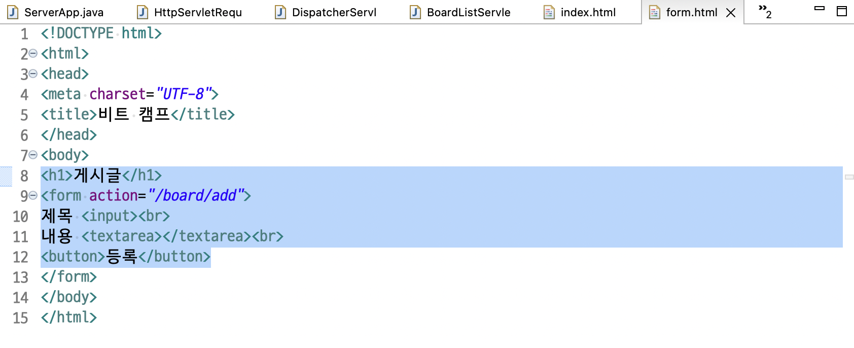Image resolution: width=854 pixels, height=348 pixels.
Task: Maximize the editor area
Action: (842, 11)
